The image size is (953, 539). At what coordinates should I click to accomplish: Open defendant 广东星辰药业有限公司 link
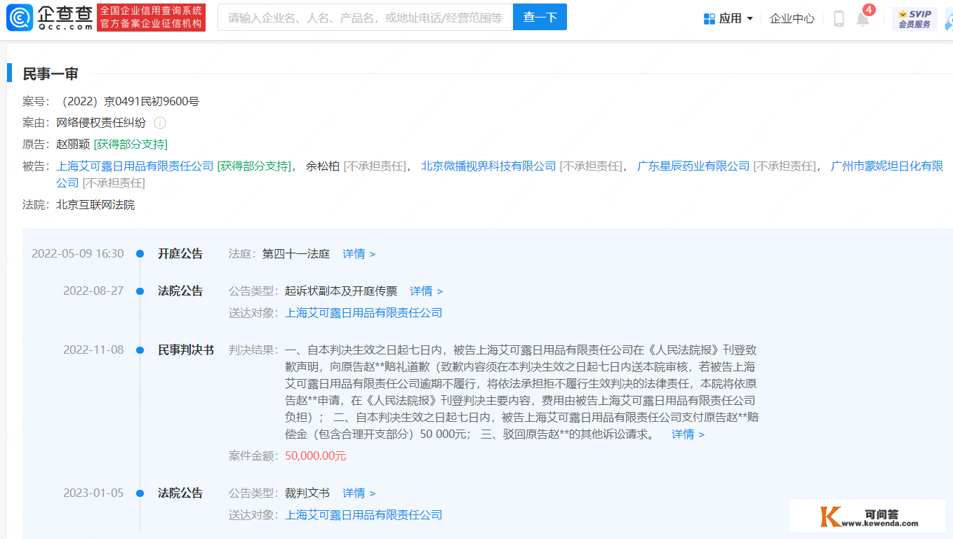[693, 166]
